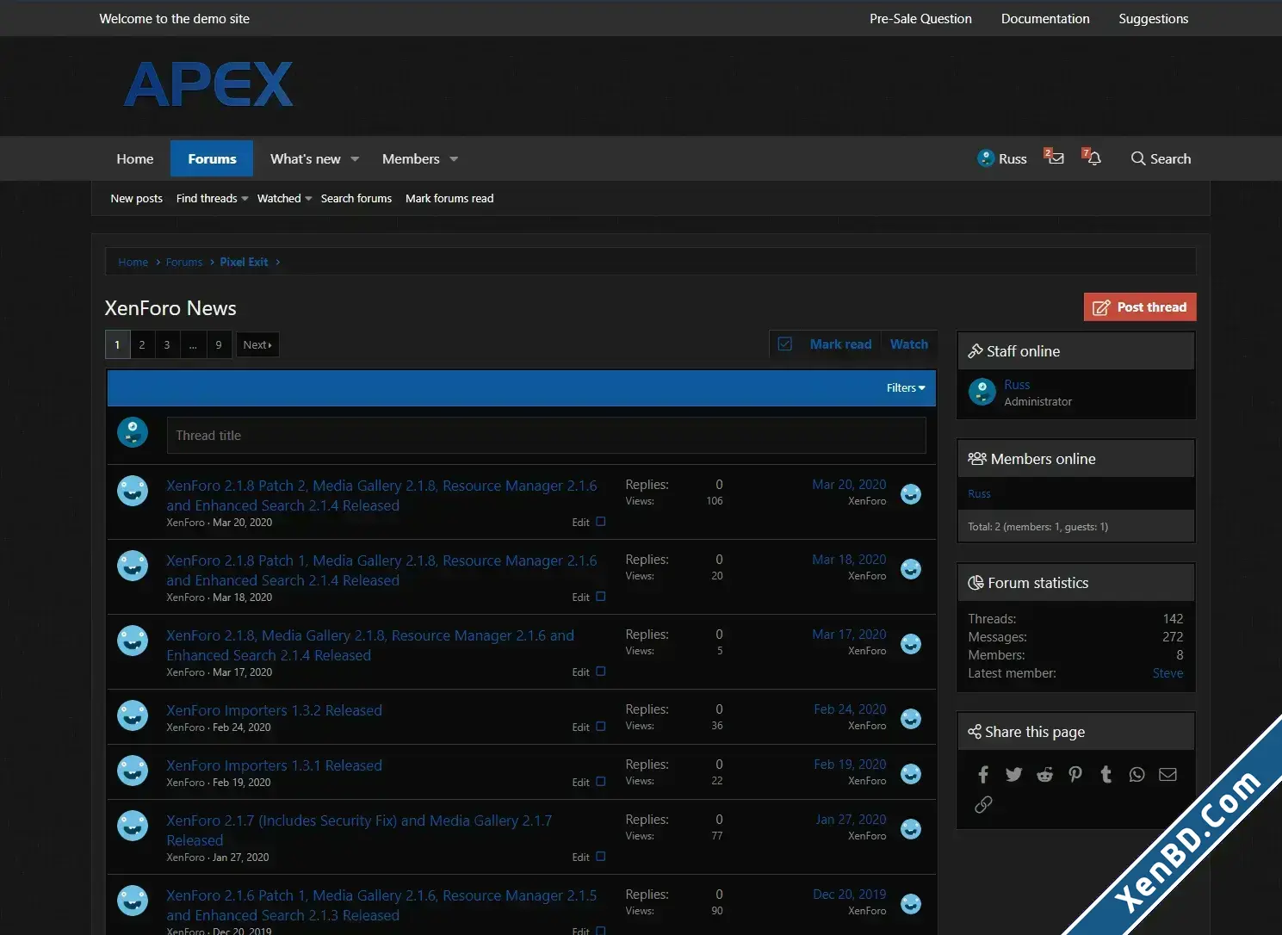Expand the What's new dropdown arrow
Screen dimensions: 1282x935
pyautogui.click(x=355, y=159)
